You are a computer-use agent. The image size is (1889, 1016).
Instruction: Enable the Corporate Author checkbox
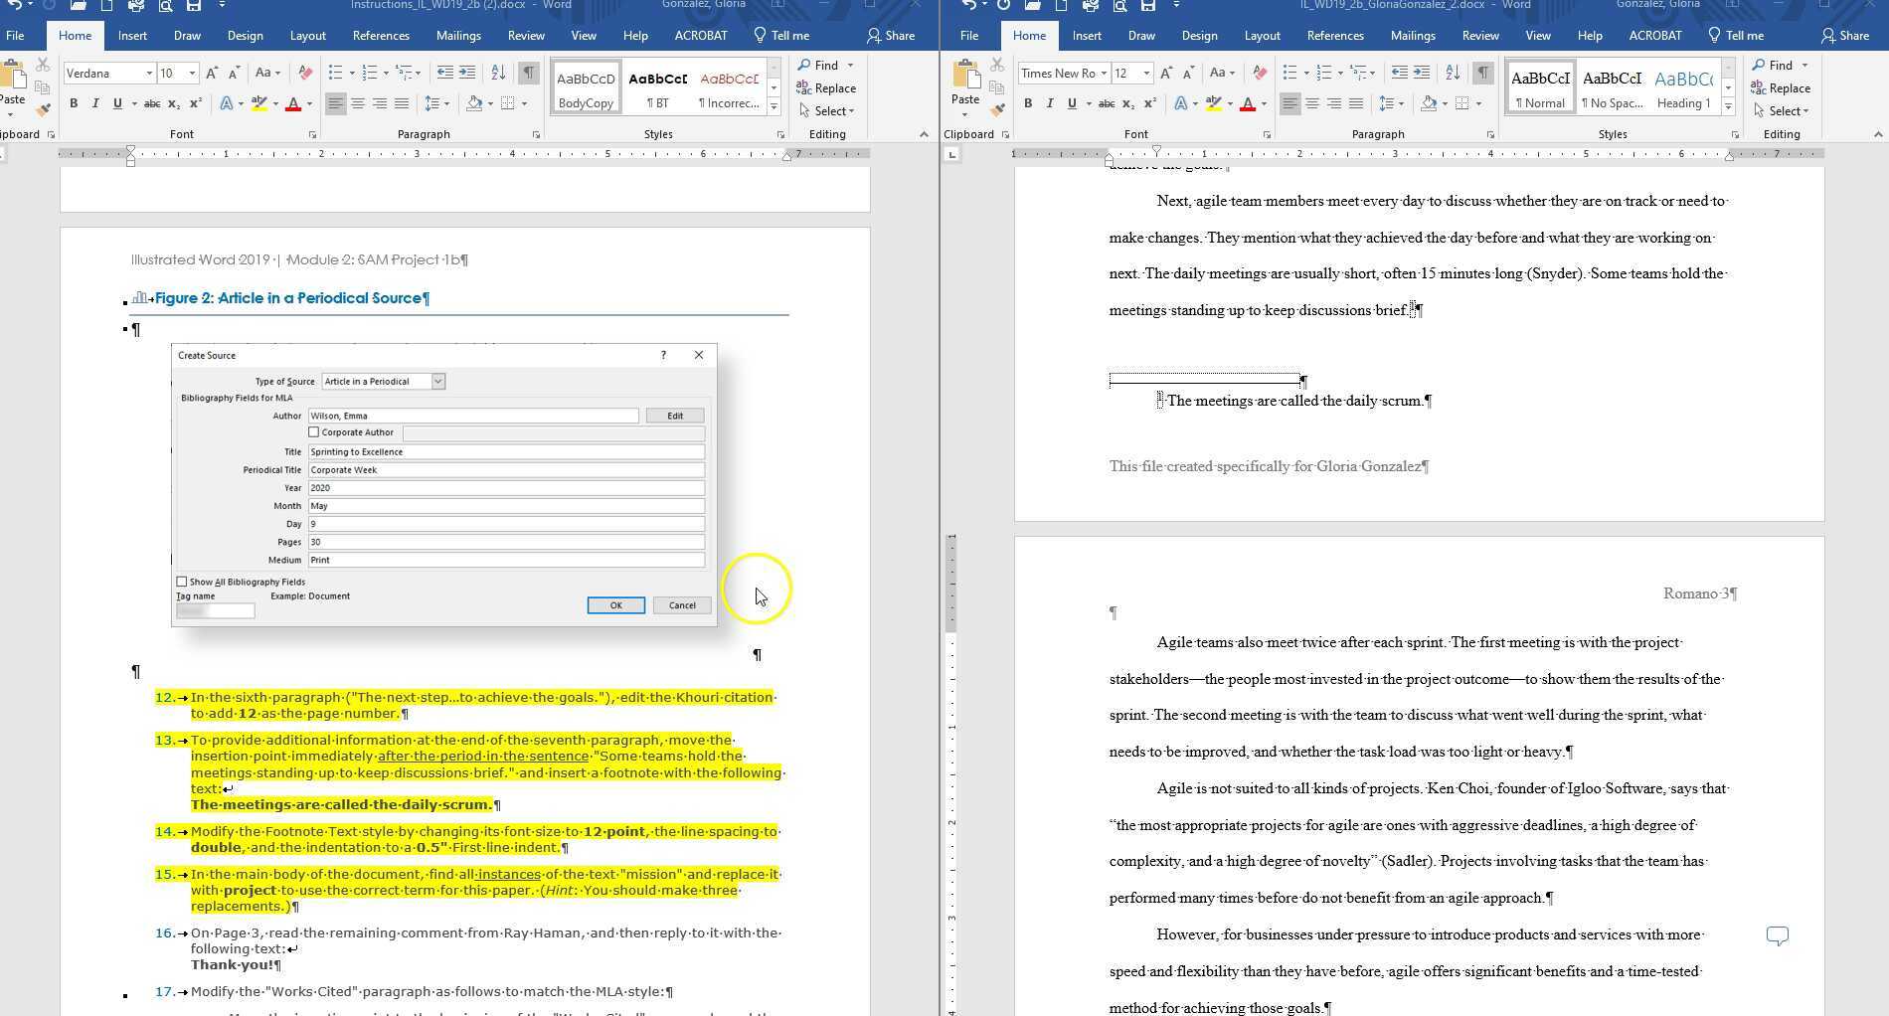(x=314, y=431)
